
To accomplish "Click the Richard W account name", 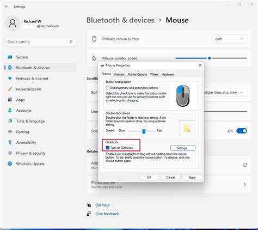I will (x=33, y=21).
